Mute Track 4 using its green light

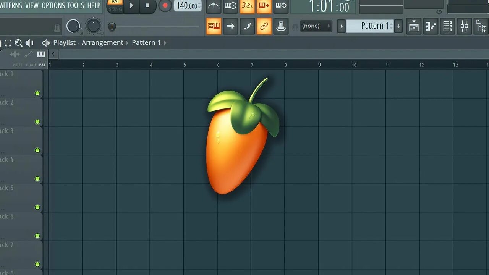click(x=37, y=179)
